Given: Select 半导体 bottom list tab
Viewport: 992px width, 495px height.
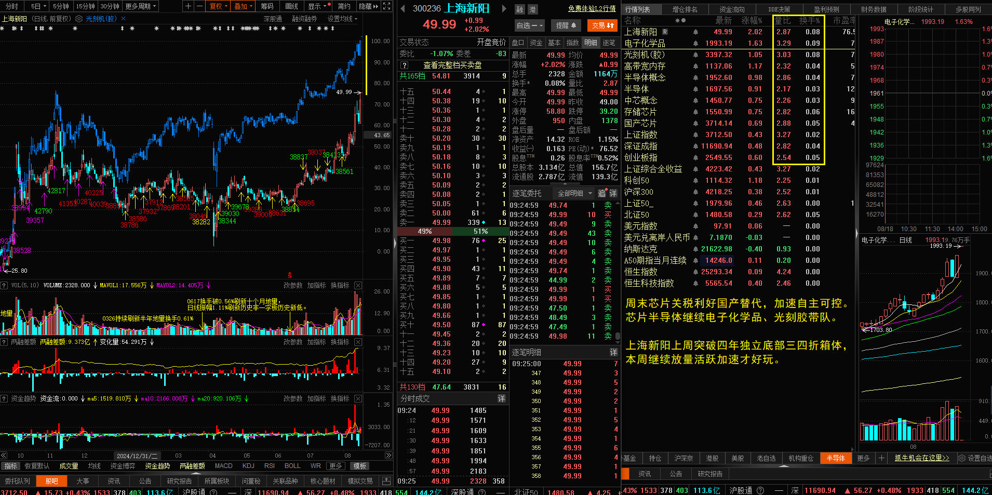Looking at the screenshot, I should [x=836, y=458].
